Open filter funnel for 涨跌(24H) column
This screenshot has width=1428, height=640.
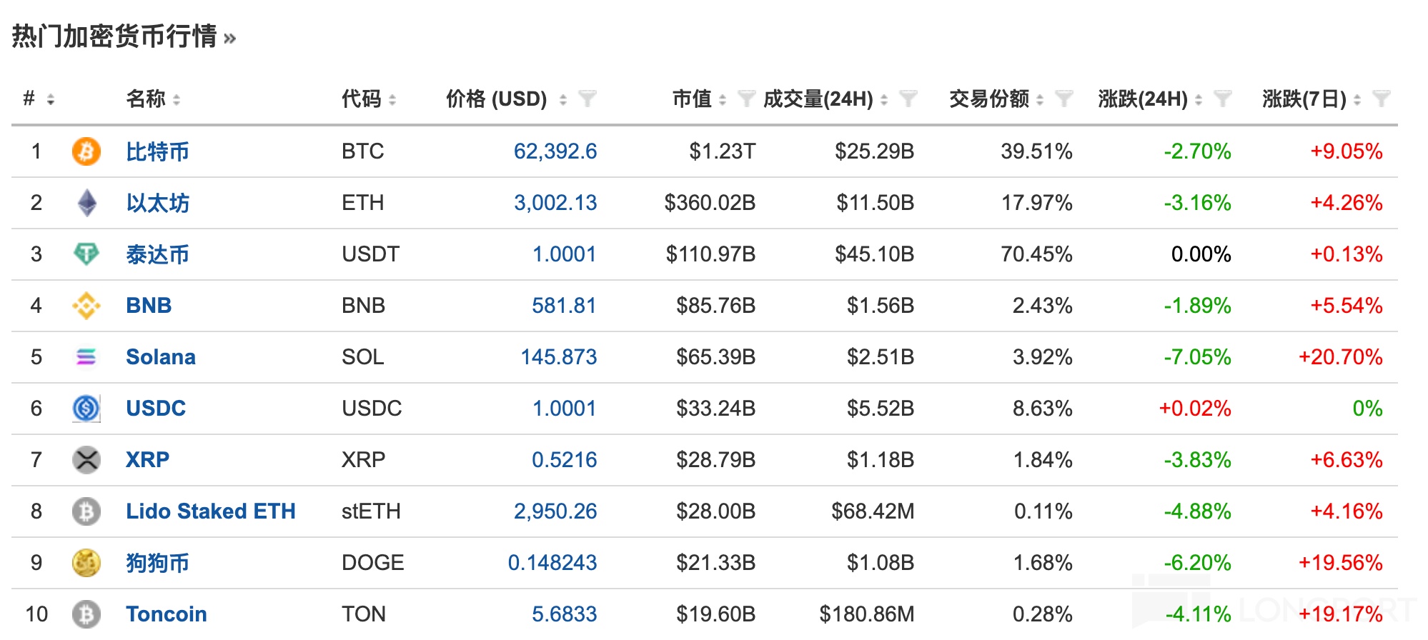click(1222, 99)
